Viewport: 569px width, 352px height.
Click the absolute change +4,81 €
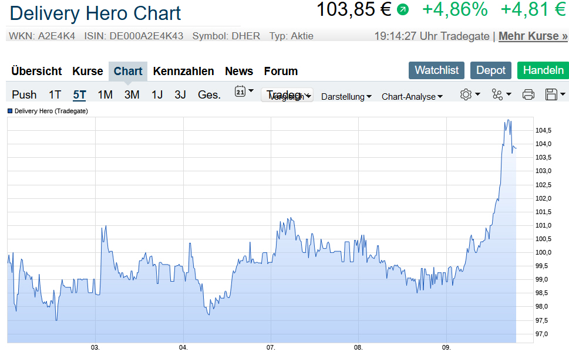coord(533,9)
